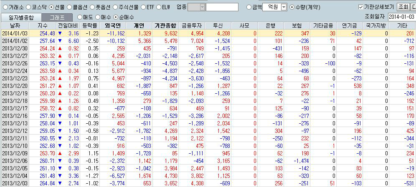Toggle the 기관상세보기 checkbox

coord(361,7)
